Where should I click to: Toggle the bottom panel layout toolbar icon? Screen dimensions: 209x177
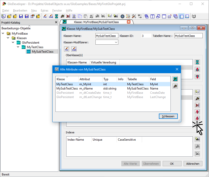click(187, 16)
